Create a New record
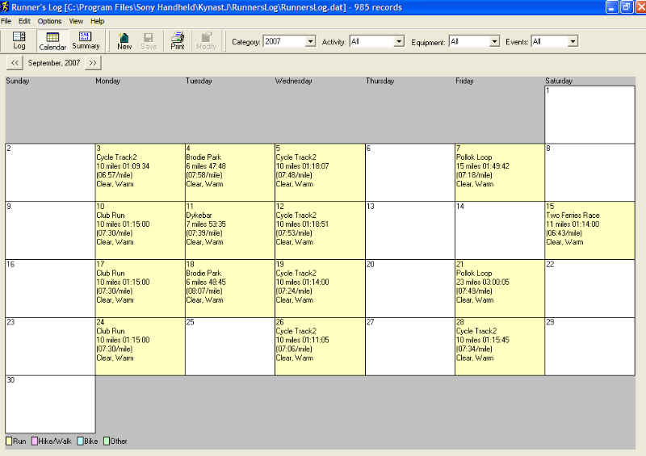 coord(124,41)
